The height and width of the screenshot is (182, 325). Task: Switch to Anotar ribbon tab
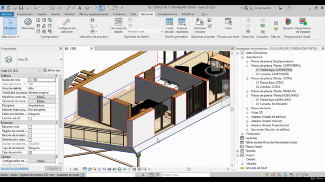point(55,14)
